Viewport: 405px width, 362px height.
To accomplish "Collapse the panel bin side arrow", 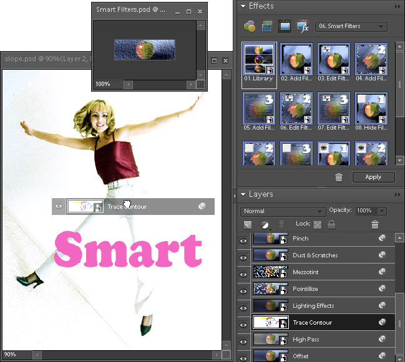I will tap(235, 196).
